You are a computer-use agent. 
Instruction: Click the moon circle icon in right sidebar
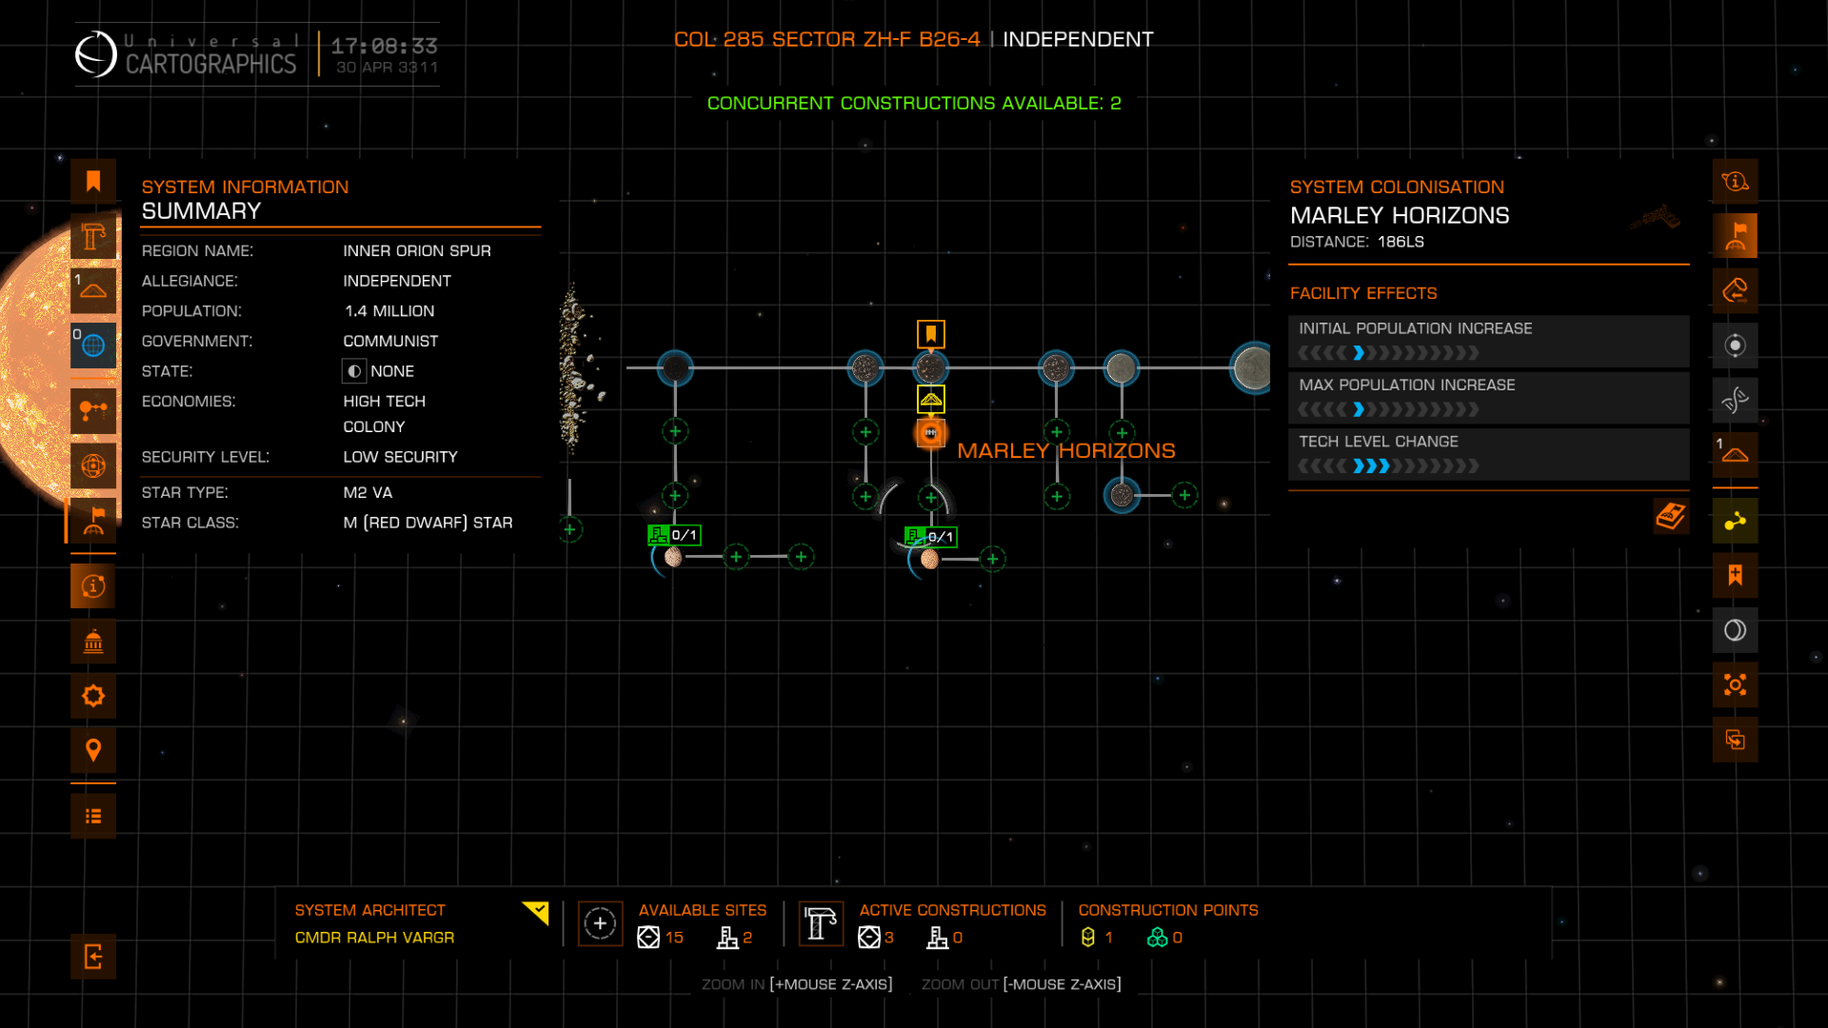(1735, 630)
